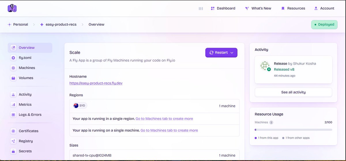The width and height of the screenshot is (346, 161).
Task: Click the fly.toml gear icon
Action: tap(13, 58)
